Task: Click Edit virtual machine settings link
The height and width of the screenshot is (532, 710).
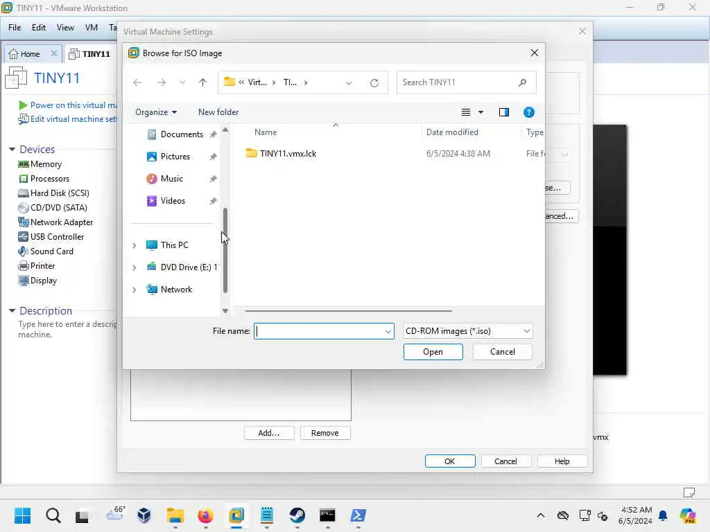Action: coord(68,119)
